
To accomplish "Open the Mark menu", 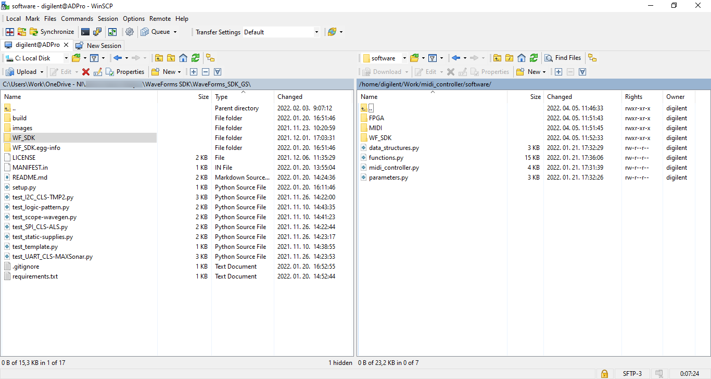I will pos(33,18).
